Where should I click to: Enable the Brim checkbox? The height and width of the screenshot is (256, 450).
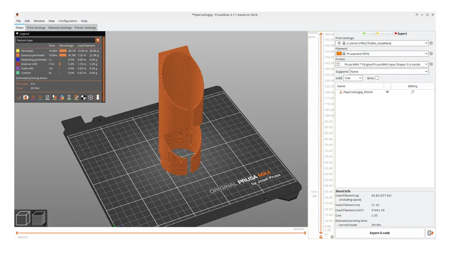click(x=377, y=78)
